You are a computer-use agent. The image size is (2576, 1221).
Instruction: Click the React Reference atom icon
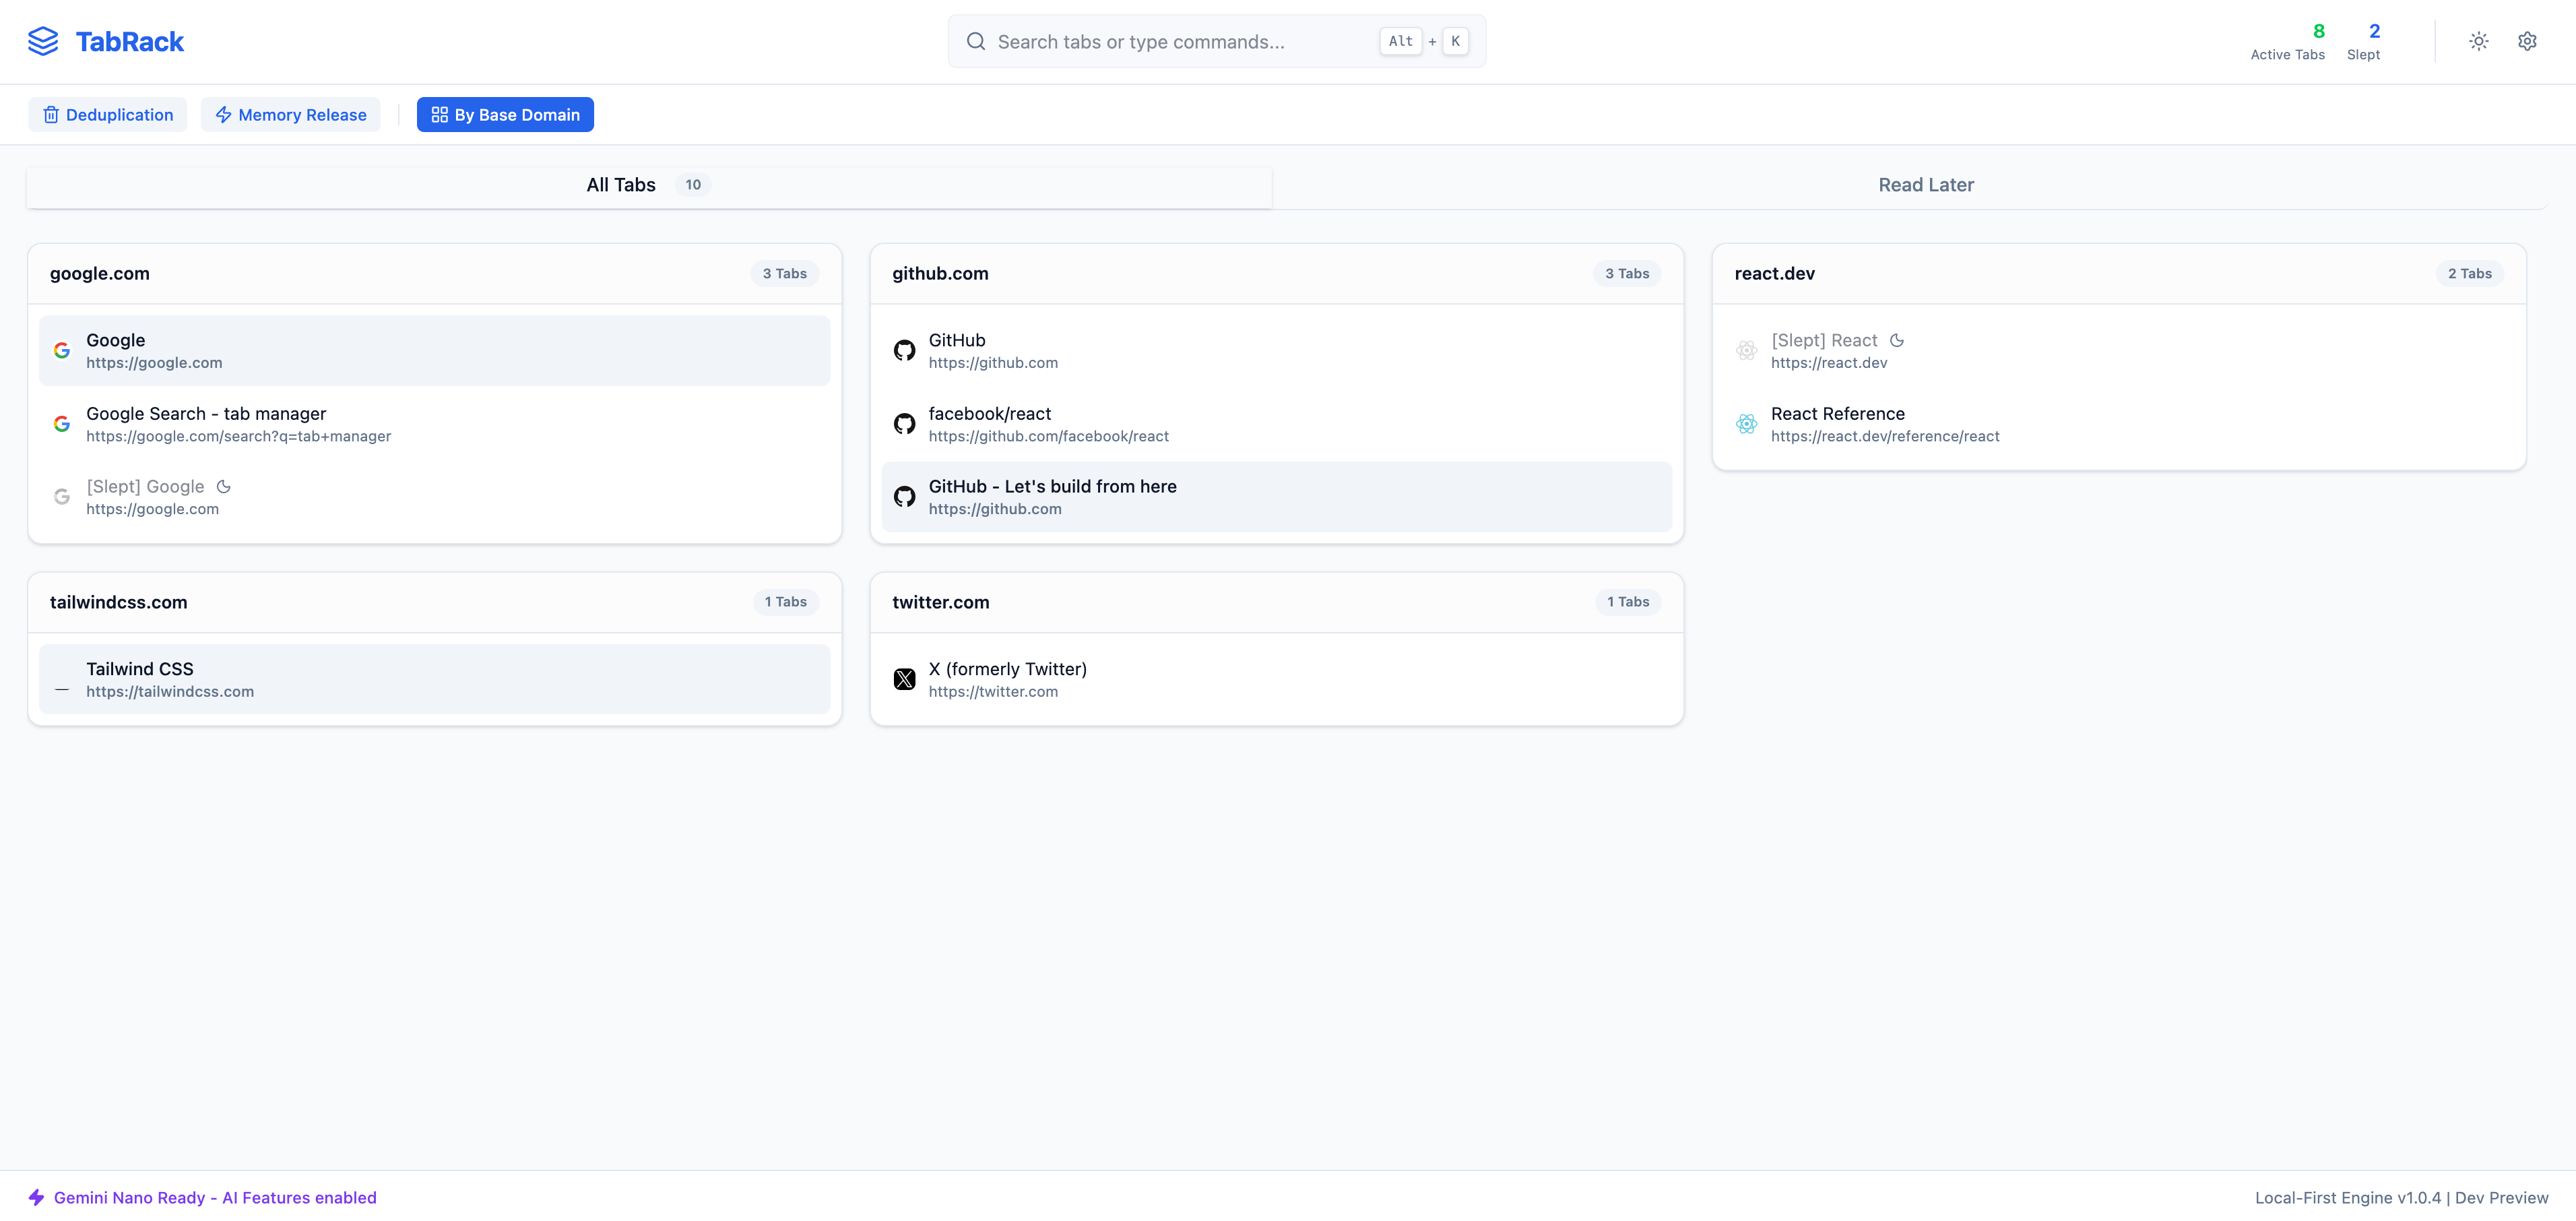1746,424
